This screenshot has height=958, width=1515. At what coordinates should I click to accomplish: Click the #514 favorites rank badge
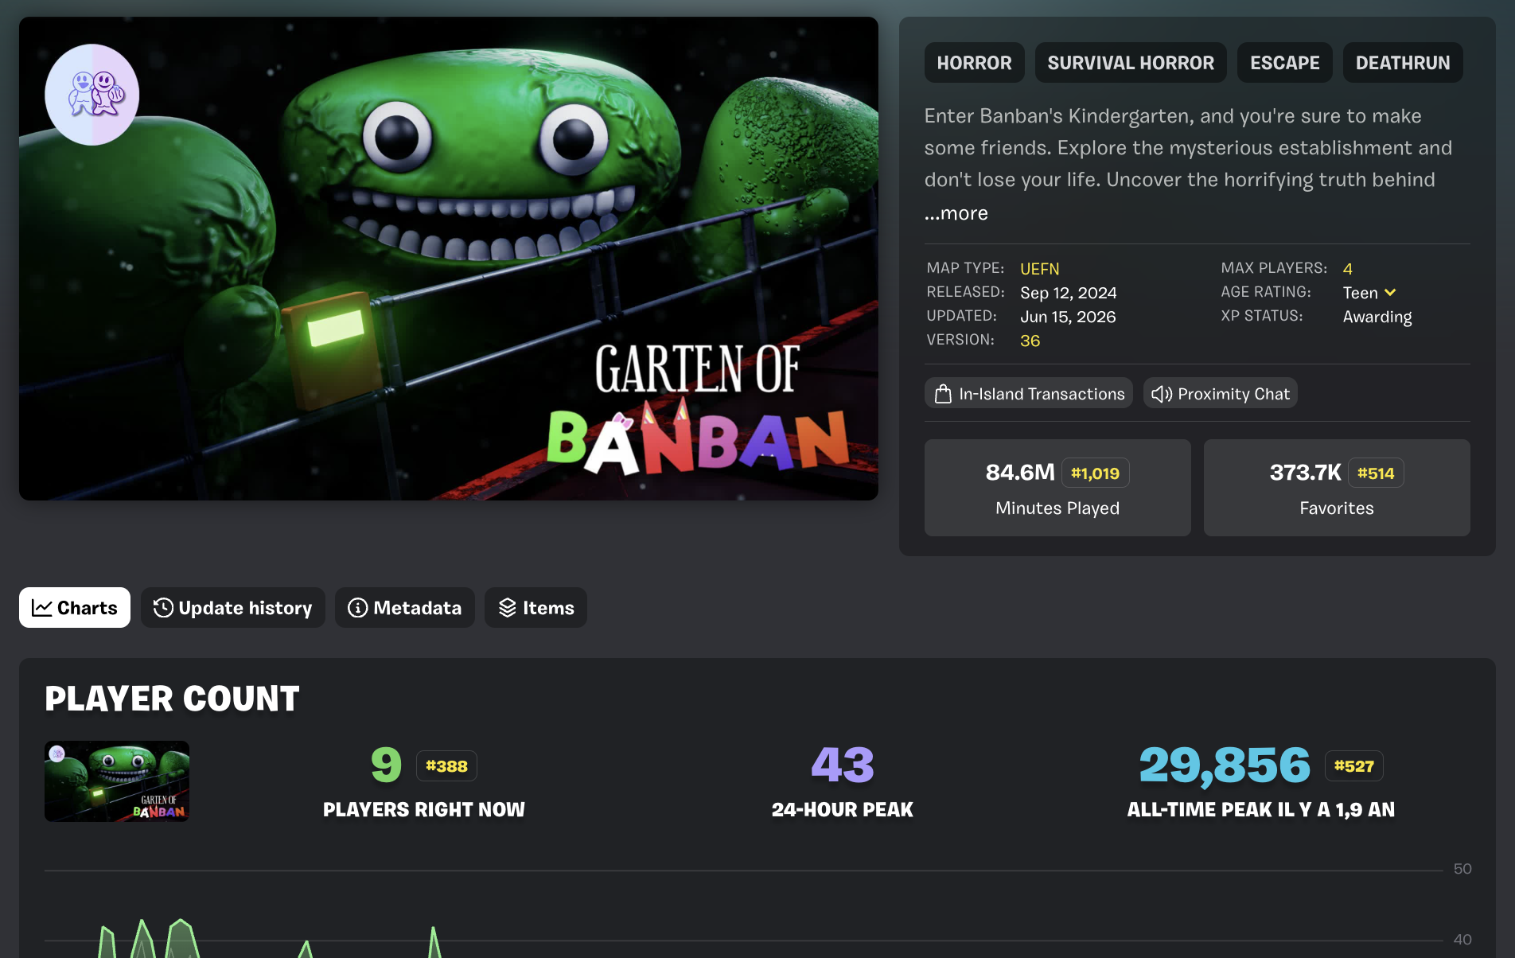(x=1376, y=473)
